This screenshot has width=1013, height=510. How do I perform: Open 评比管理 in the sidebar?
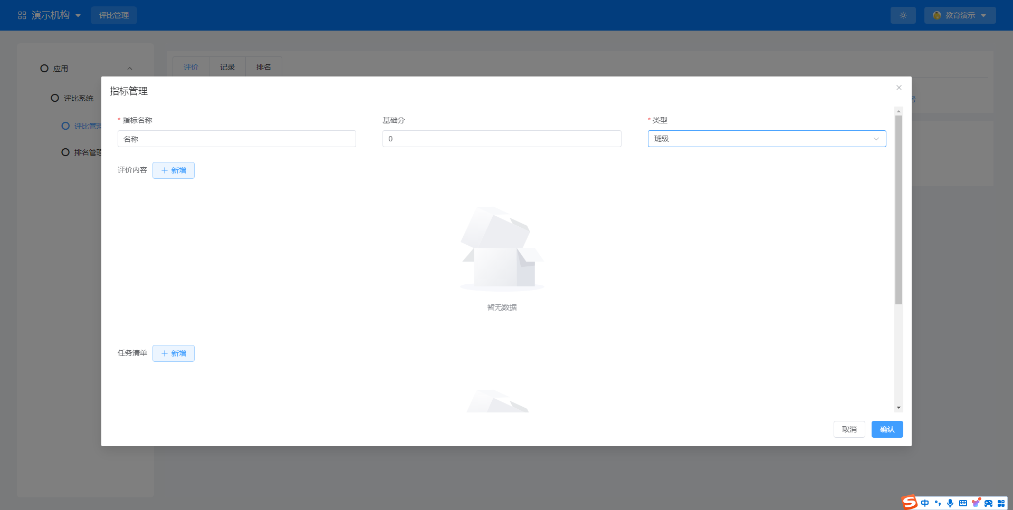tap(81, 126)
